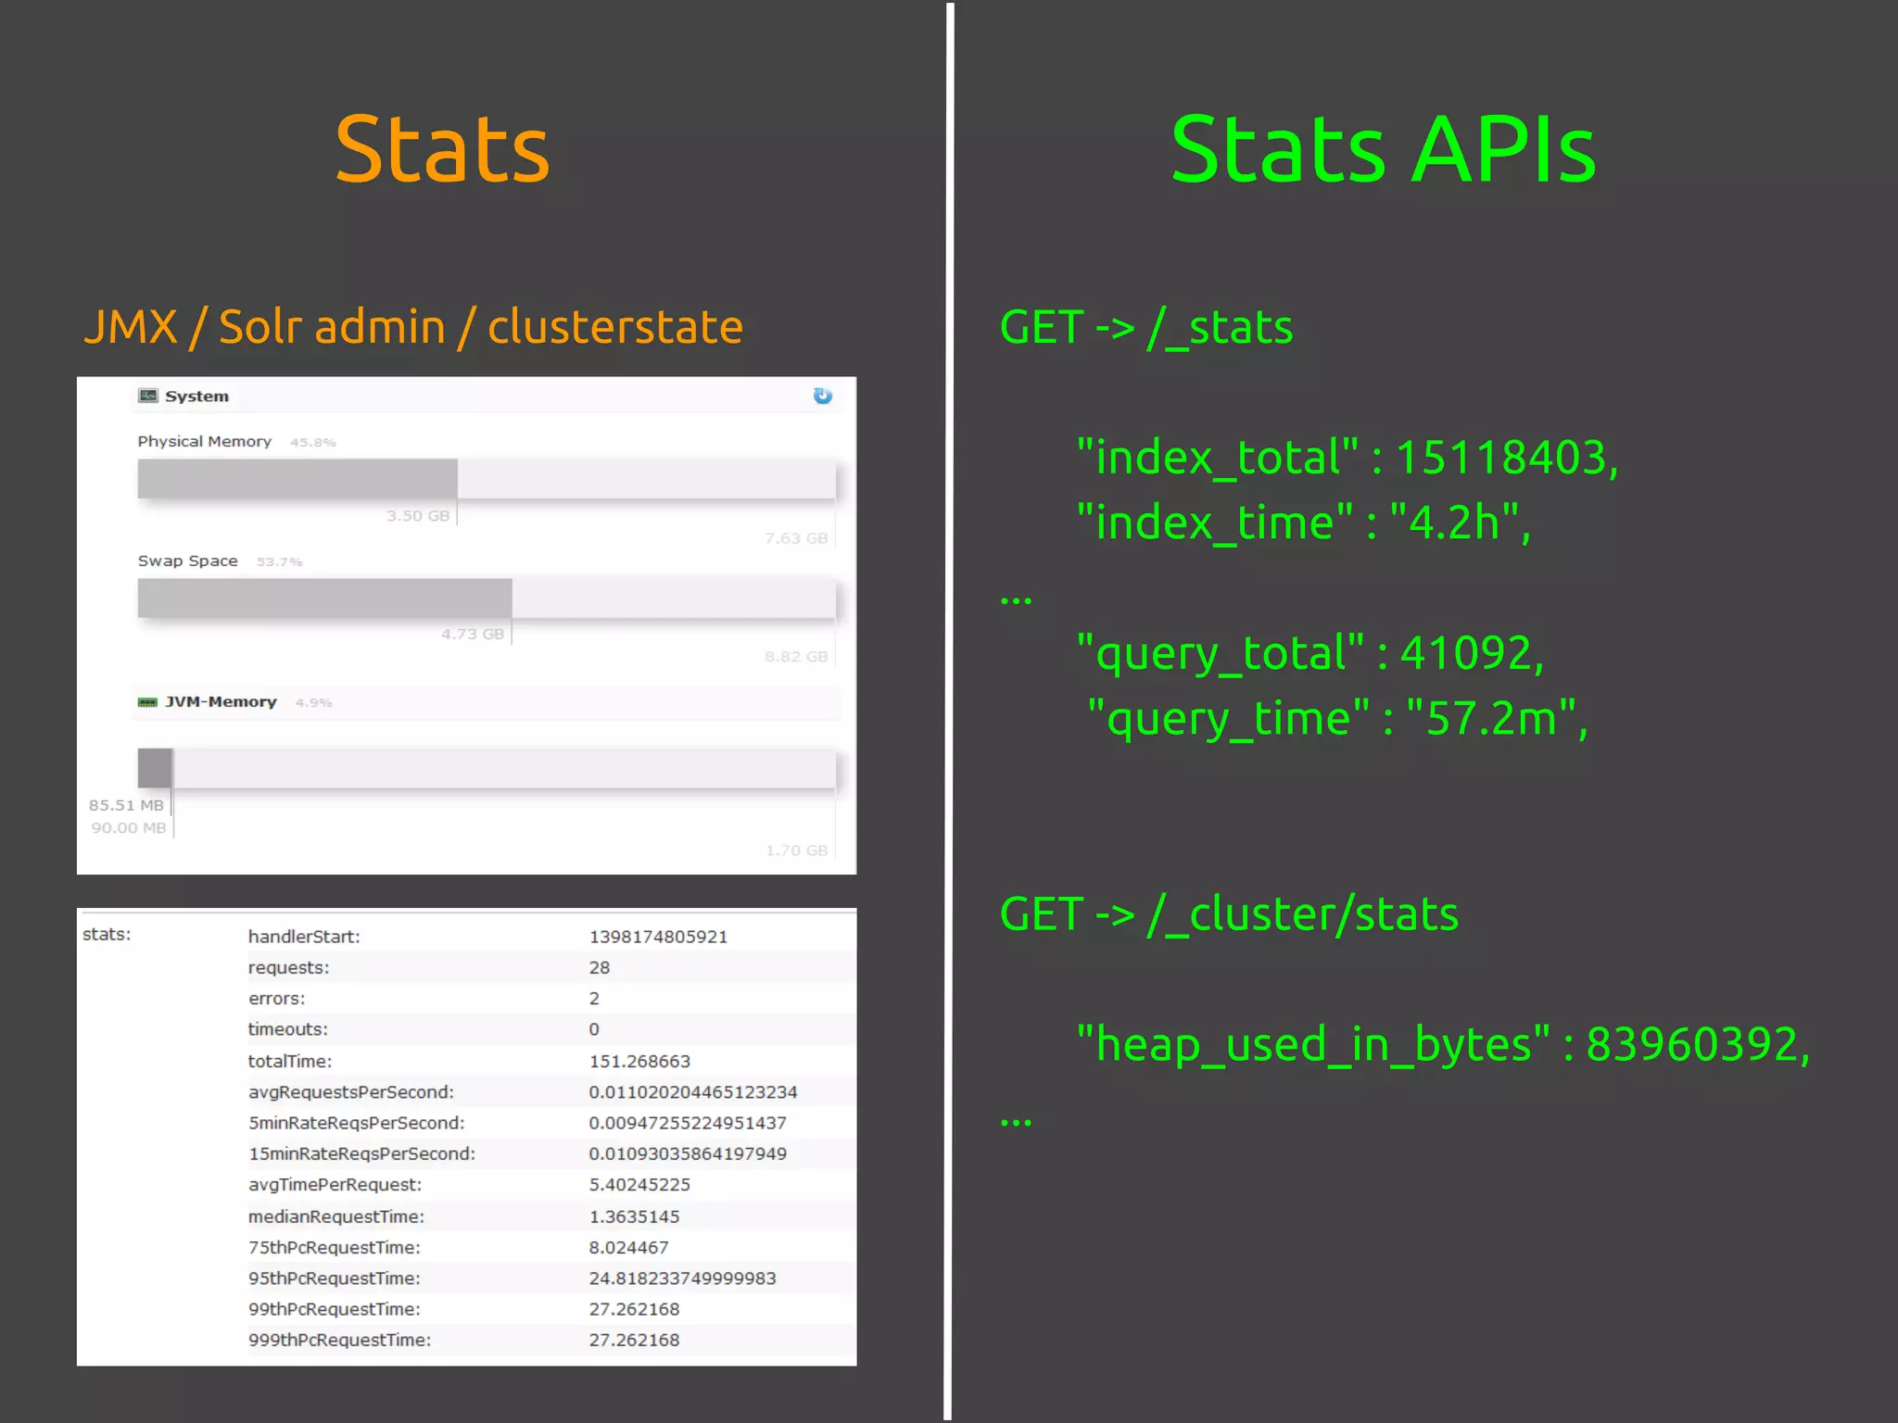1898x1423 pixels.
Task: Click the 'timeouts:' row label
Action: pos(288,1029)
